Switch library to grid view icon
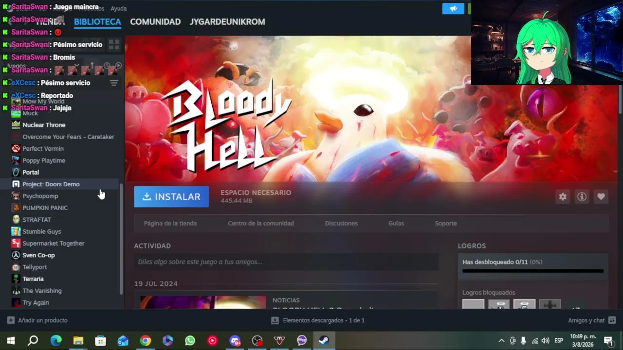This screenshot has width=623, height=350. tap(114, 45)
